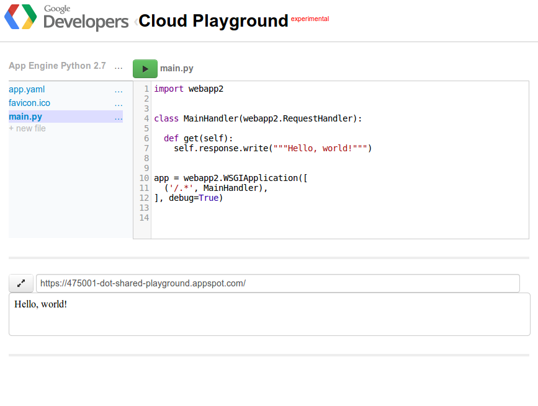This screenshot has width=538, height=406.
Task: Open the options menu for favicon.ico
Action: [x=119, y=104]
